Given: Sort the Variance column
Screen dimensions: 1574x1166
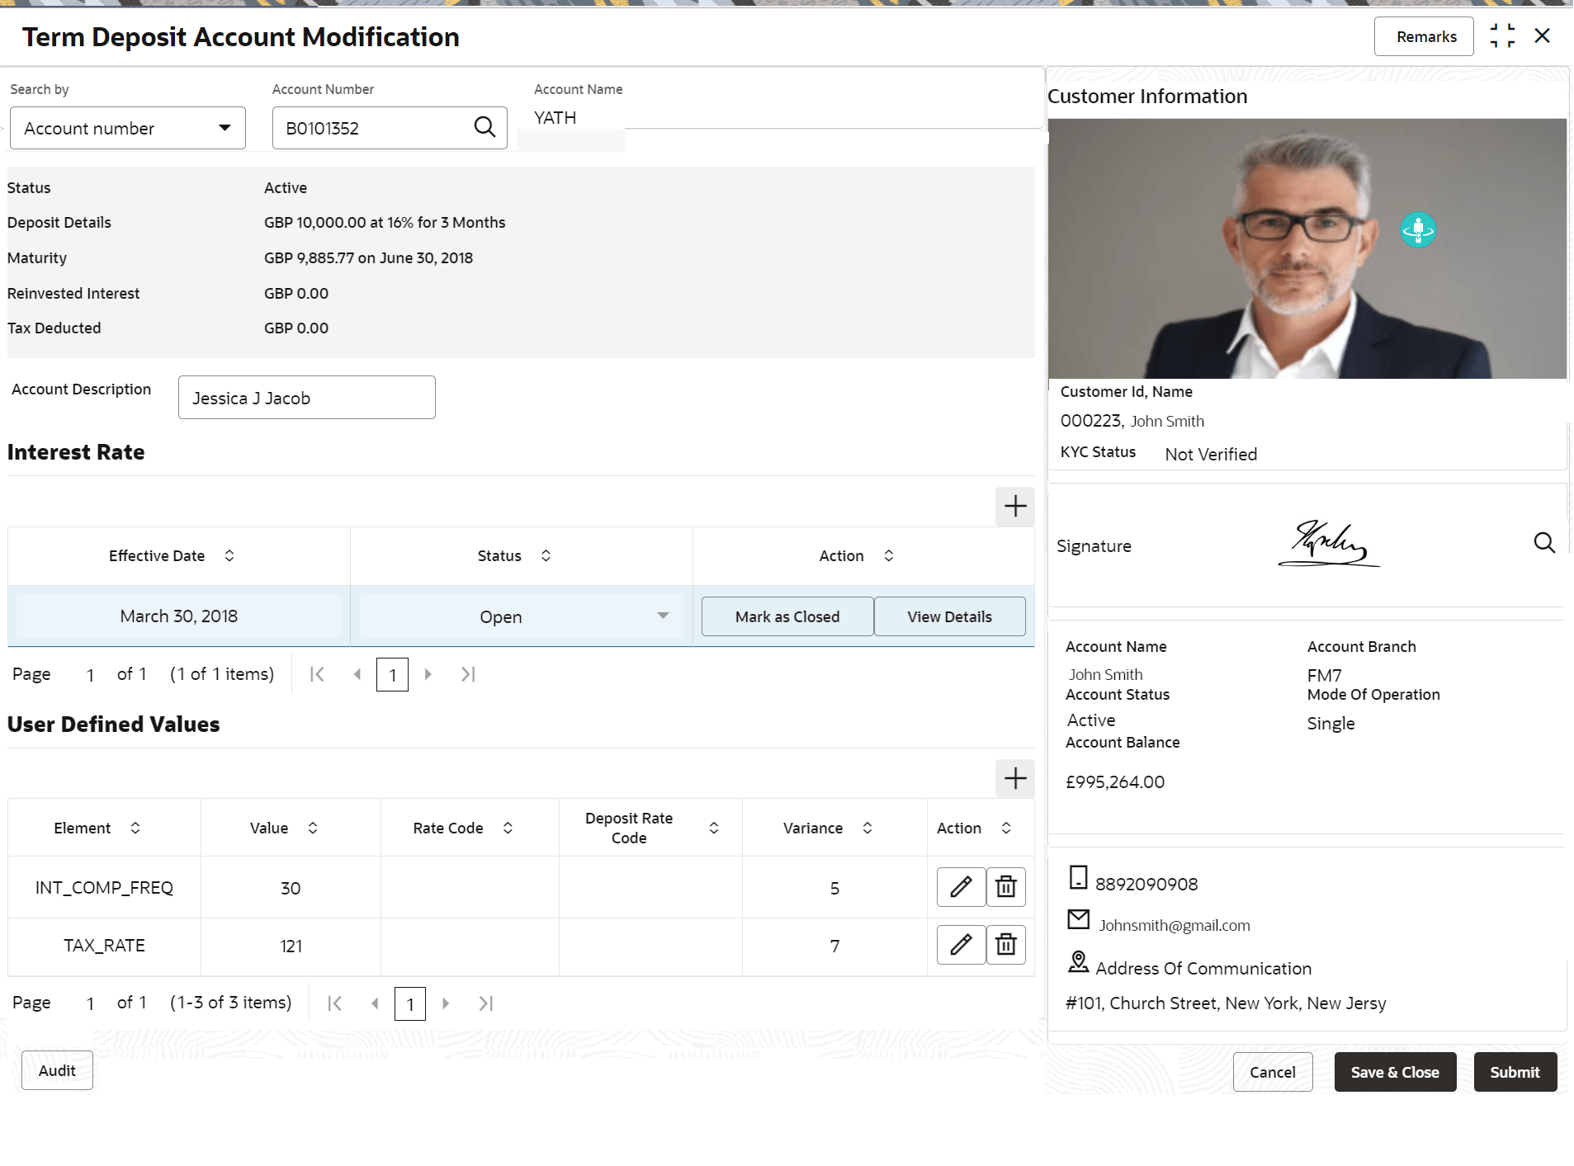Looking at the screenshot, I should tap(867, 828).
